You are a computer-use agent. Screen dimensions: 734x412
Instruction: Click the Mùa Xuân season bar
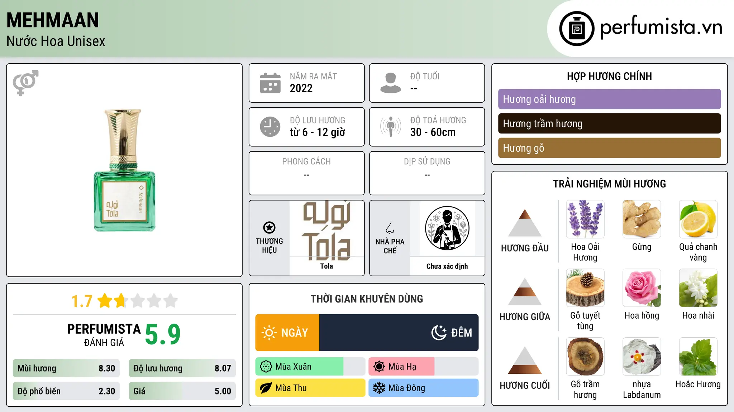[310, 367]
